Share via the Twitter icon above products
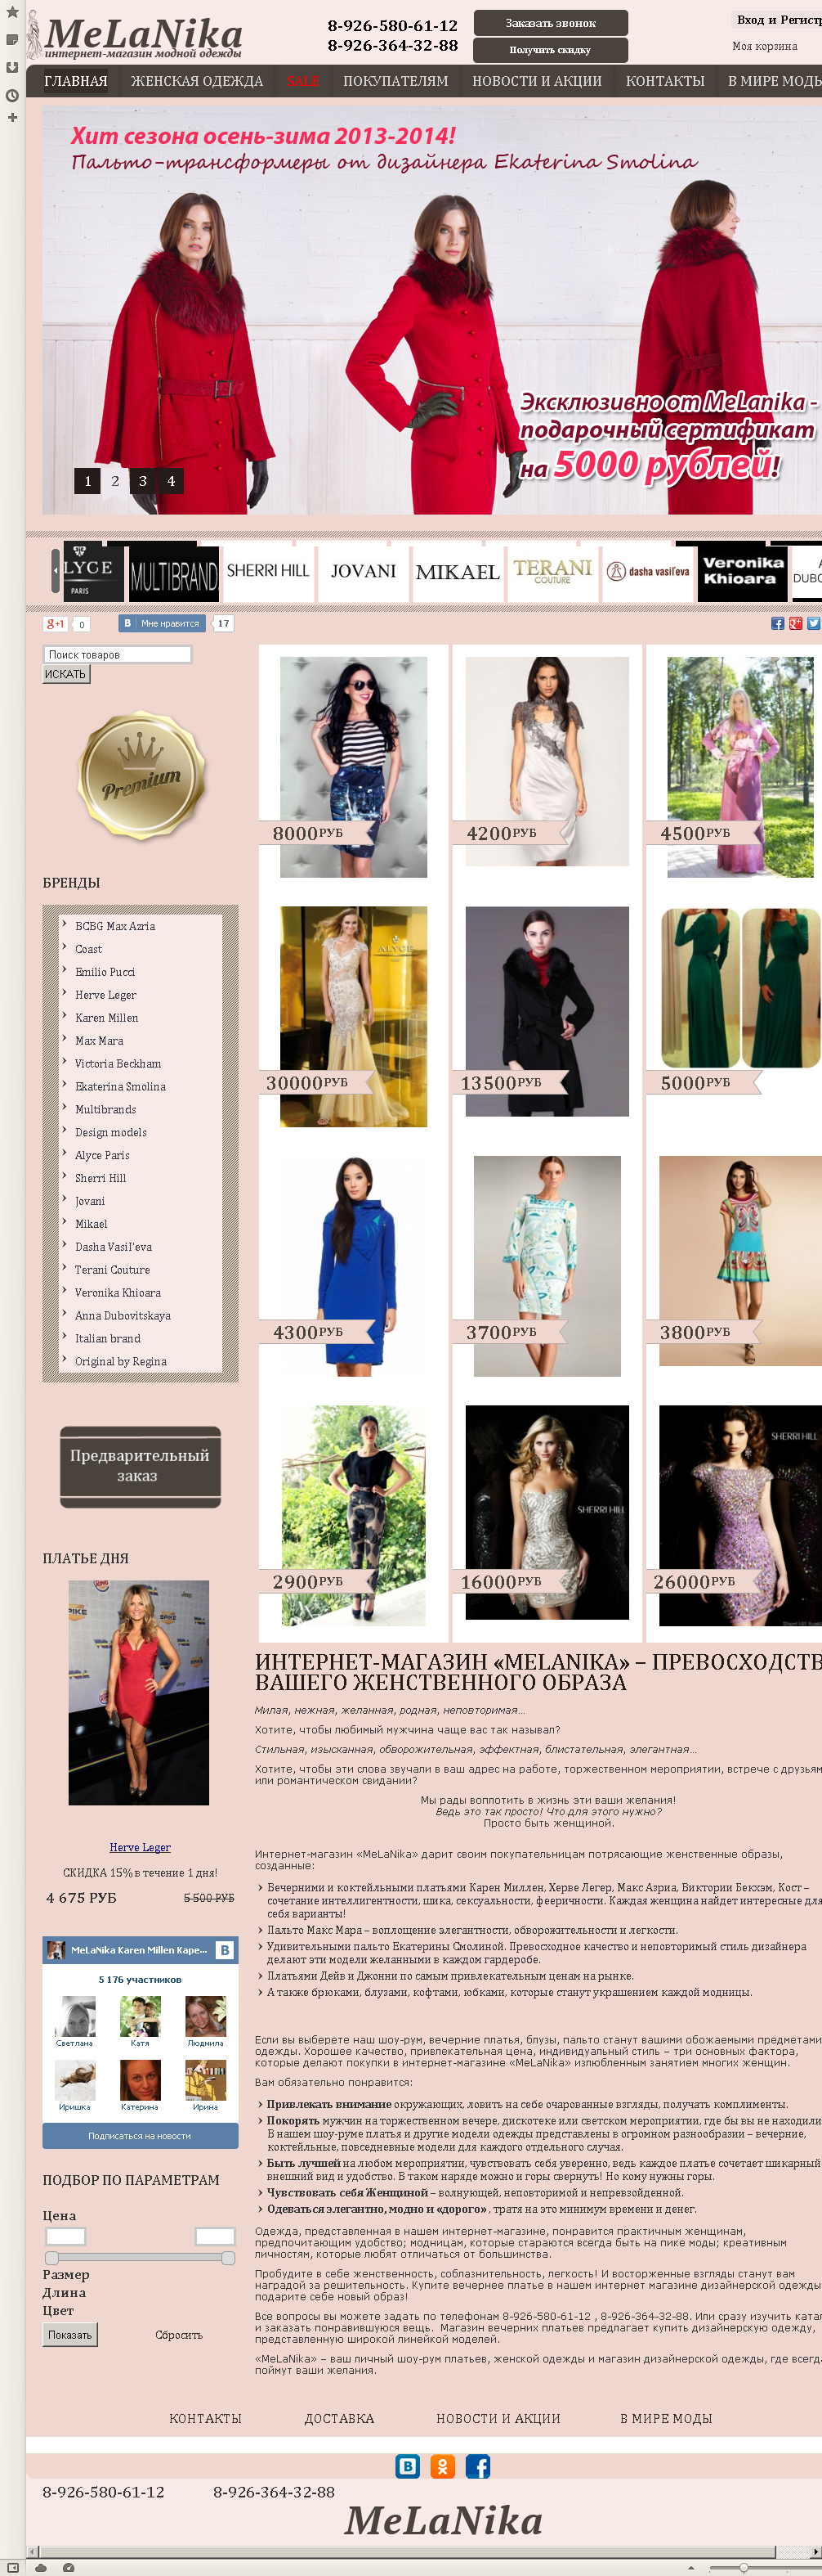 coord(813,623)
